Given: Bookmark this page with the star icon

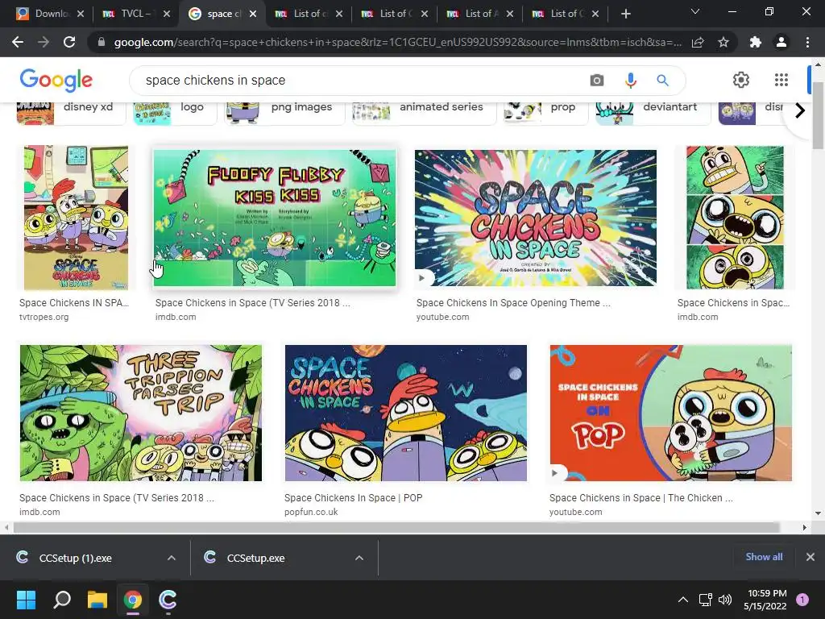Looking at the screenshot, I should [723, 42].
